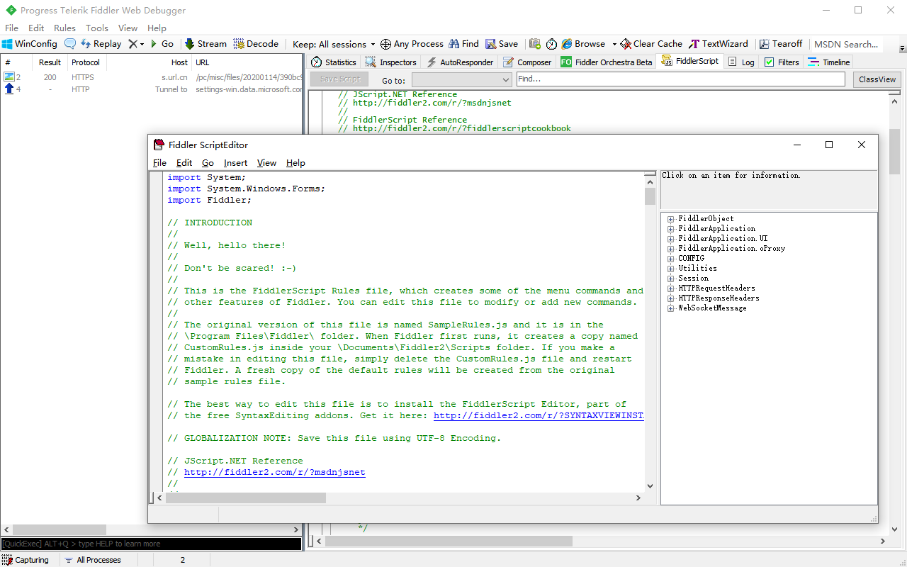This screenshot has width=907, height=567.
Task: Click the comment speech bubble icon
Action: (70, 44)
